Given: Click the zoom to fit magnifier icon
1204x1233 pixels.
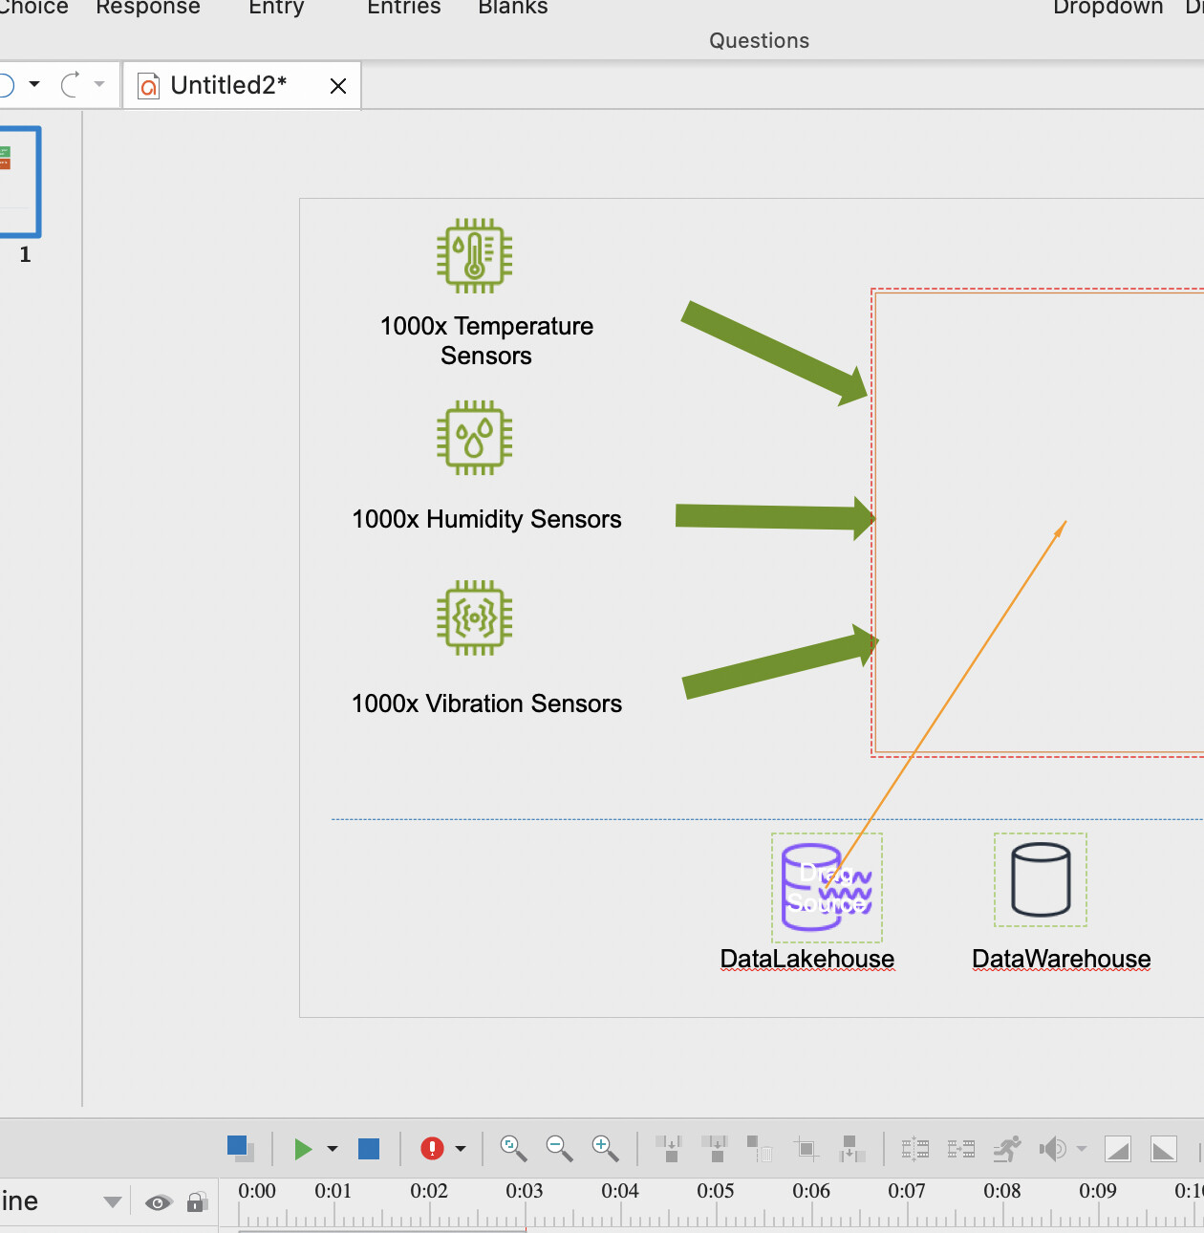Looking at the screenshot, I should coord(513,1148).
